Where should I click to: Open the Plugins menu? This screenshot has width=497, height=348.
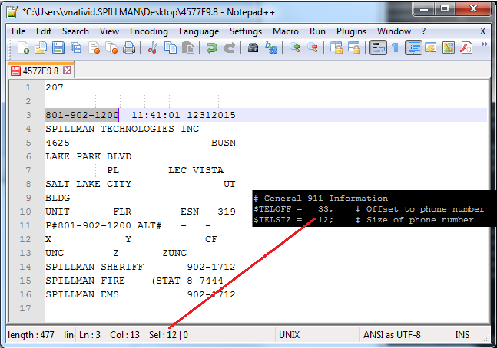(x=351, y=31)
